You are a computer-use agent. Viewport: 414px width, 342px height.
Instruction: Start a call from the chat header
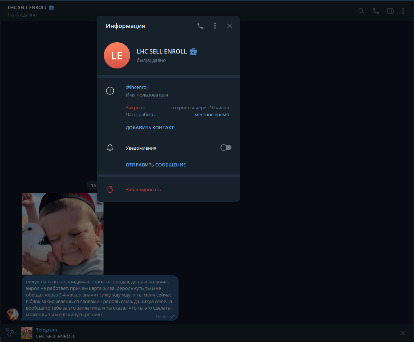(376, 11)
